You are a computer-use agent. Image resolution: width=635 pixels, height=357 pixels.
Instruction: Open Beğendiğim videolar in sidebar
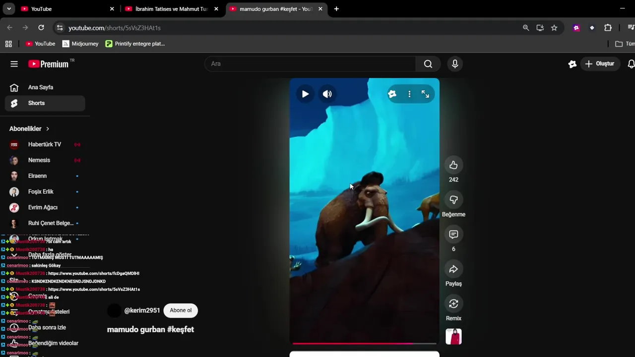(45, 343)
